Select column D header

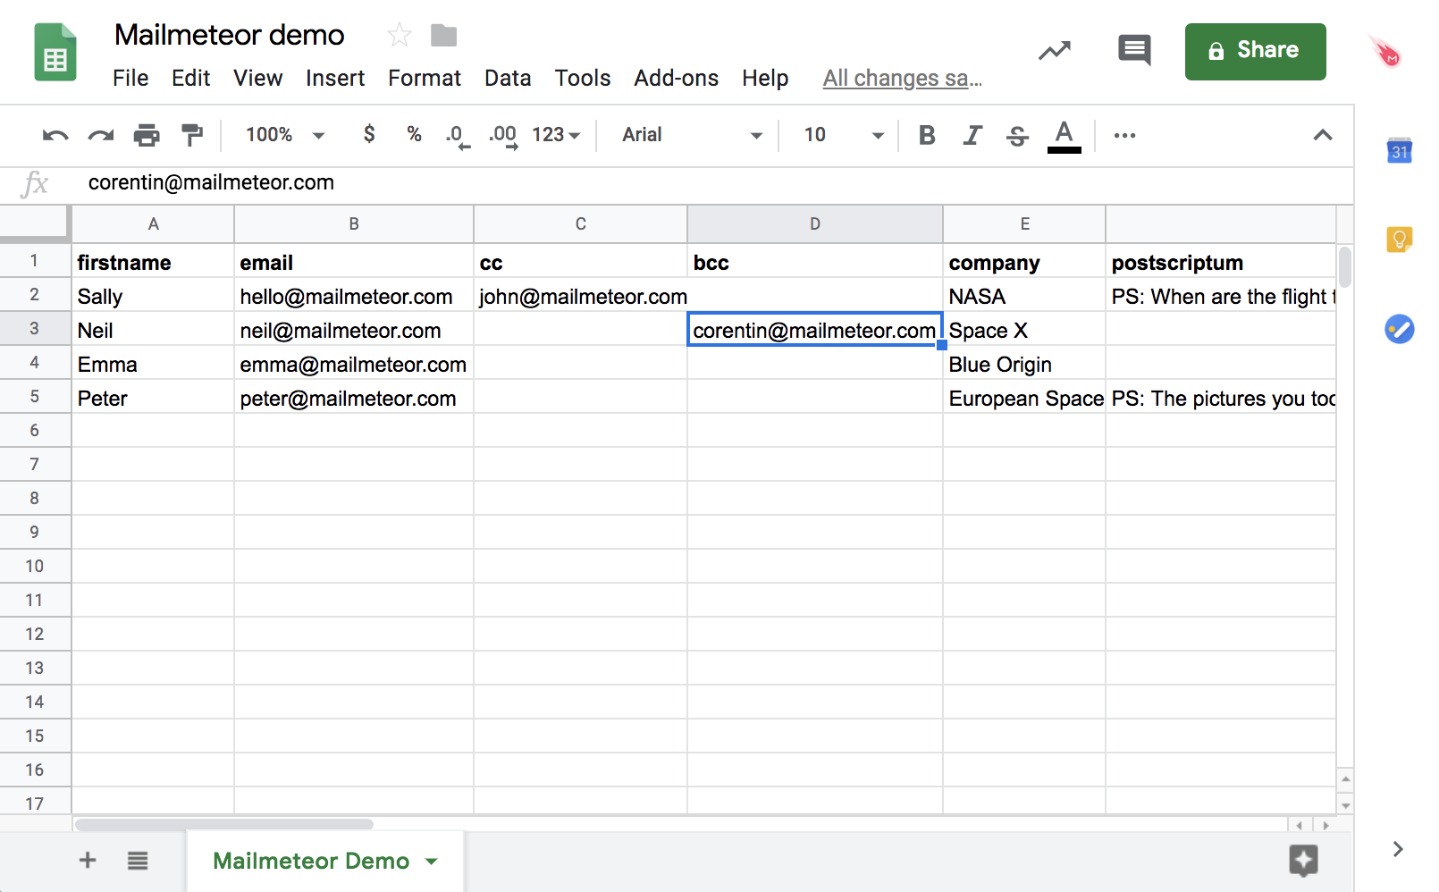pyautogui.click(x=815, y=224)
